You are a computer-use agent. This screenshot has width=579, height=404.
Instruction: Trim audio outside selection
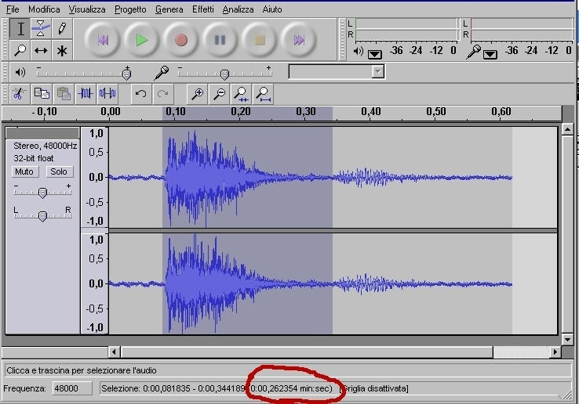(86, 94)
